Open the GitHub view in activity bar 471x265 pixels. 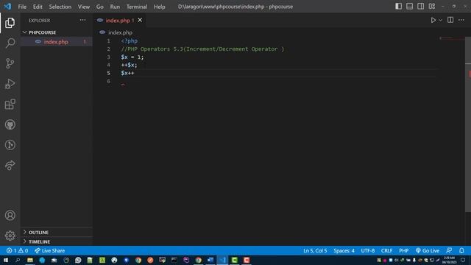point(10,124)
